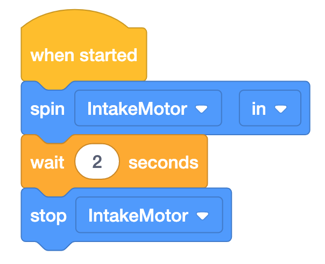The width and height of the screenshot is (325, 264).
Task: Click the "in" text of the direction selector
Action: pos(259,109)
